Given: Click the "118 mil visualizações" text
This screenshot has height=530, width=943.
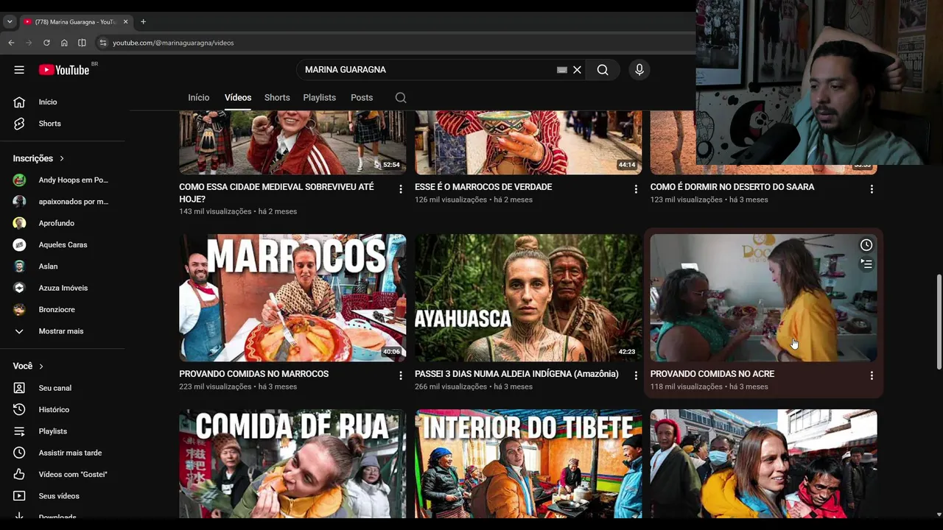Looking at the screenshot, I should [x=687, y=386].
